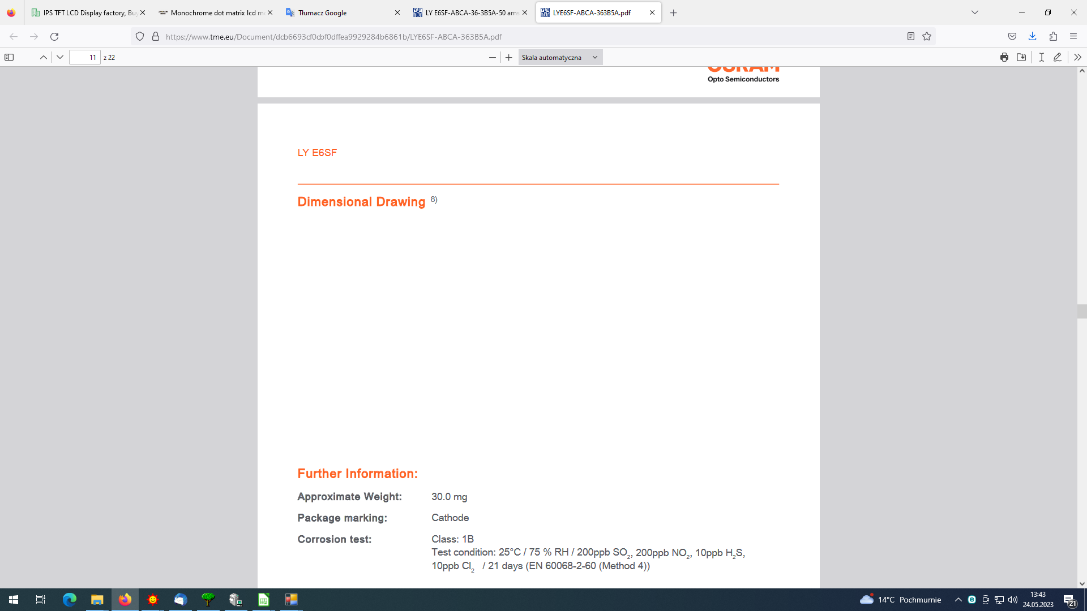
Task: Zoom in on the PDF document
Action: [x=509, y=57]
